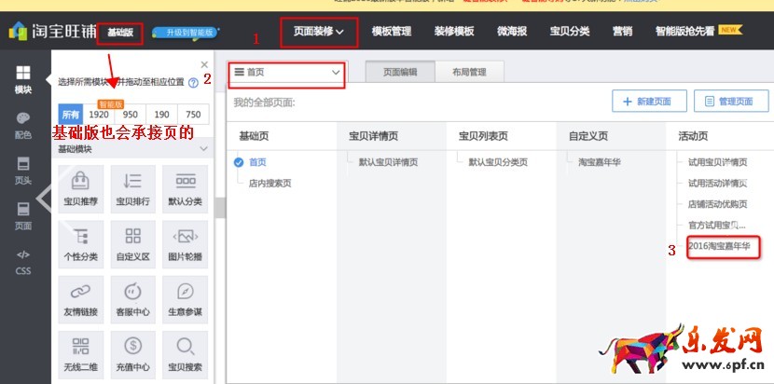This screenshot has width=774, height=384.
Task: Select 试用活动详情页 activity page
Action: click(718, 184)
